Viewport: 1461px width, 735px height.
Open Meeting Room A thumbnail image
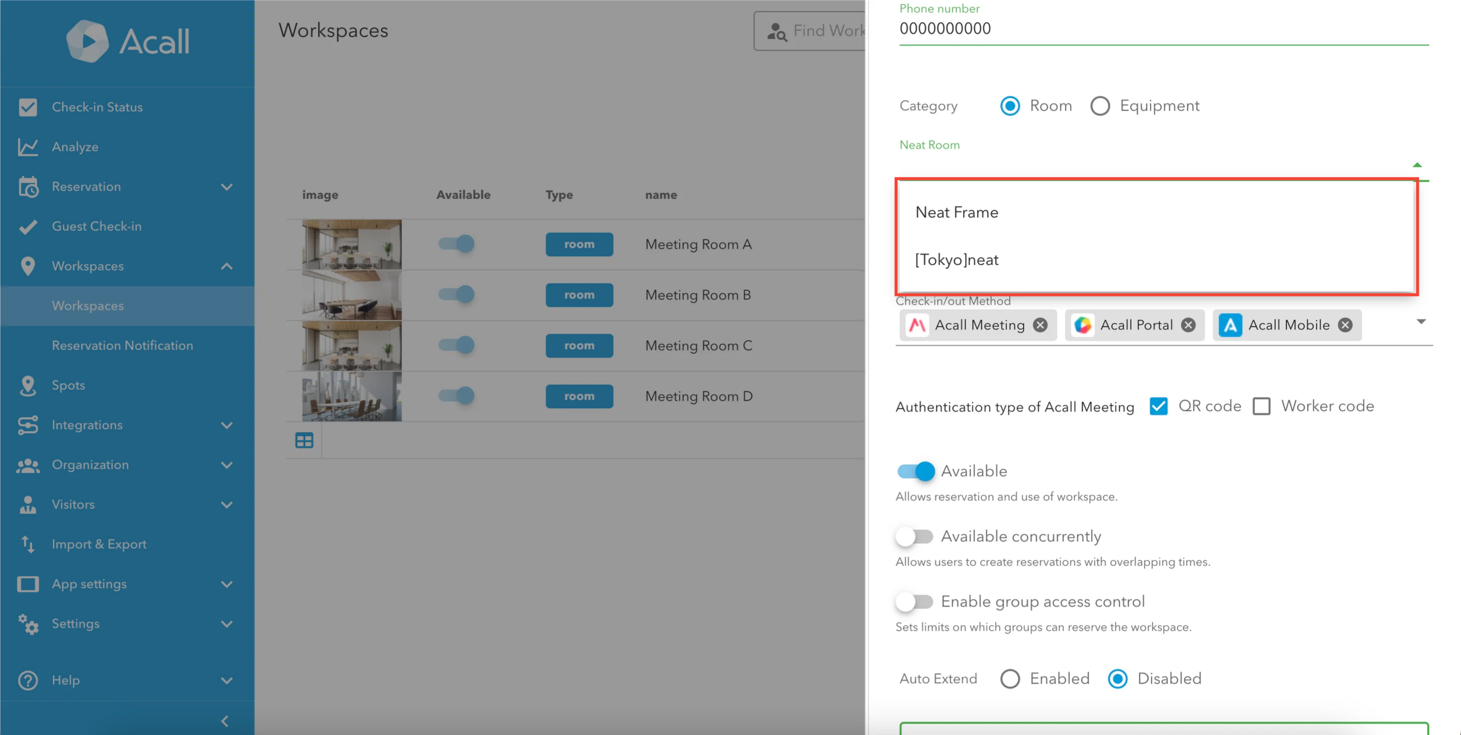tap(352, 244)
